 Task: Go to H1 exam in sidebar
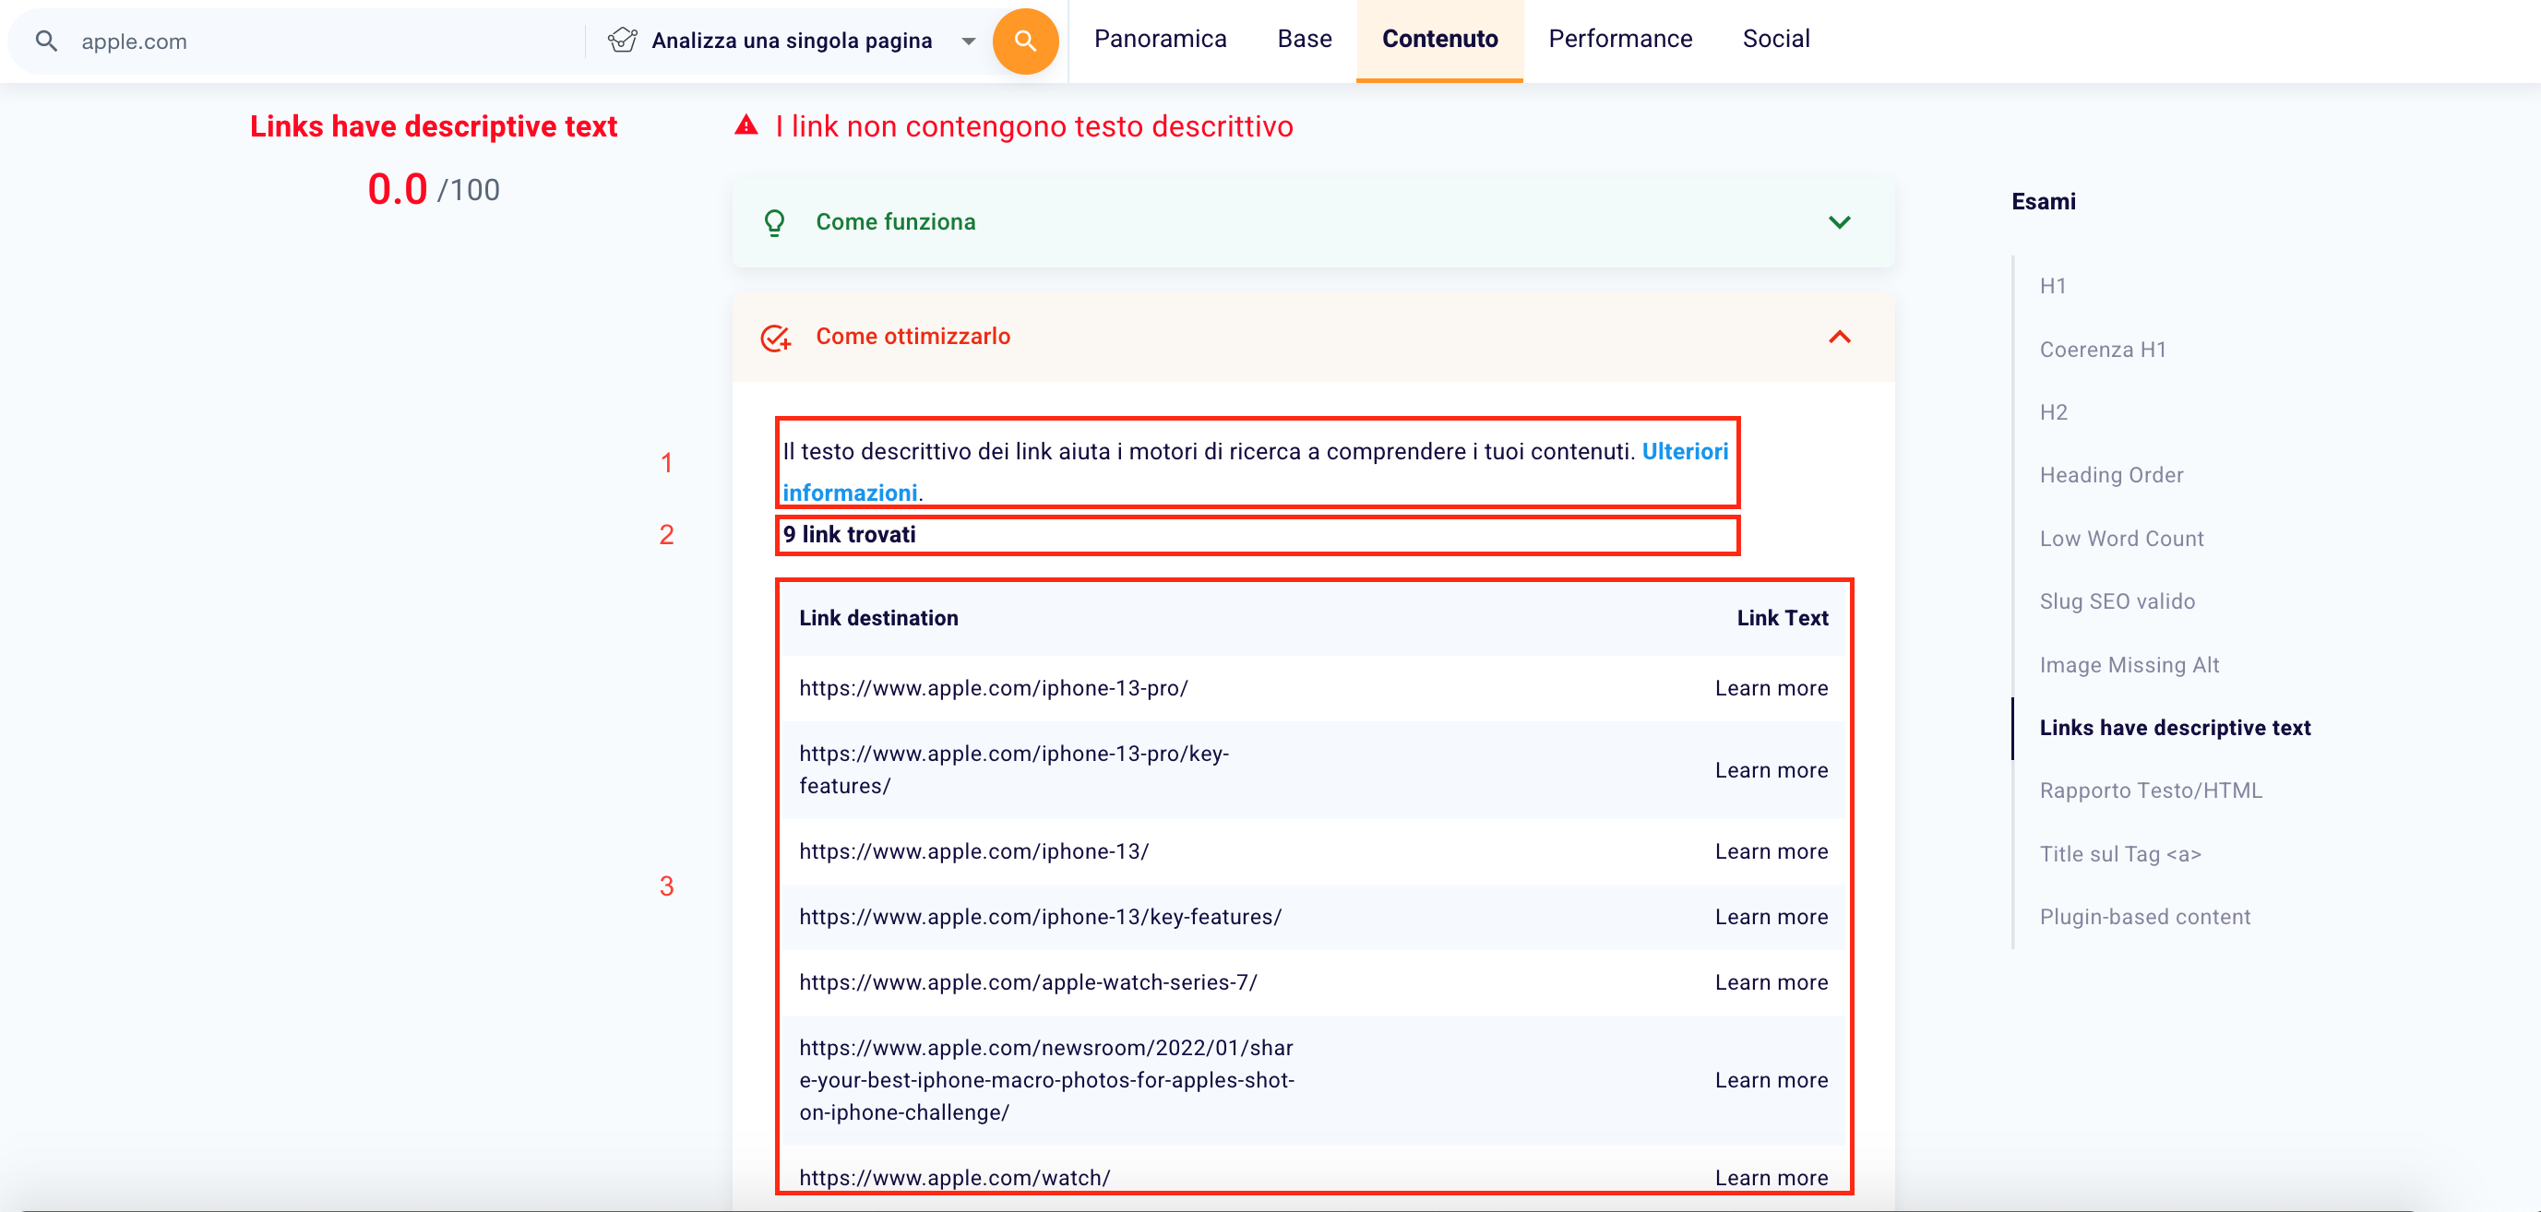pyautogui.click(x=2053, y=286)
